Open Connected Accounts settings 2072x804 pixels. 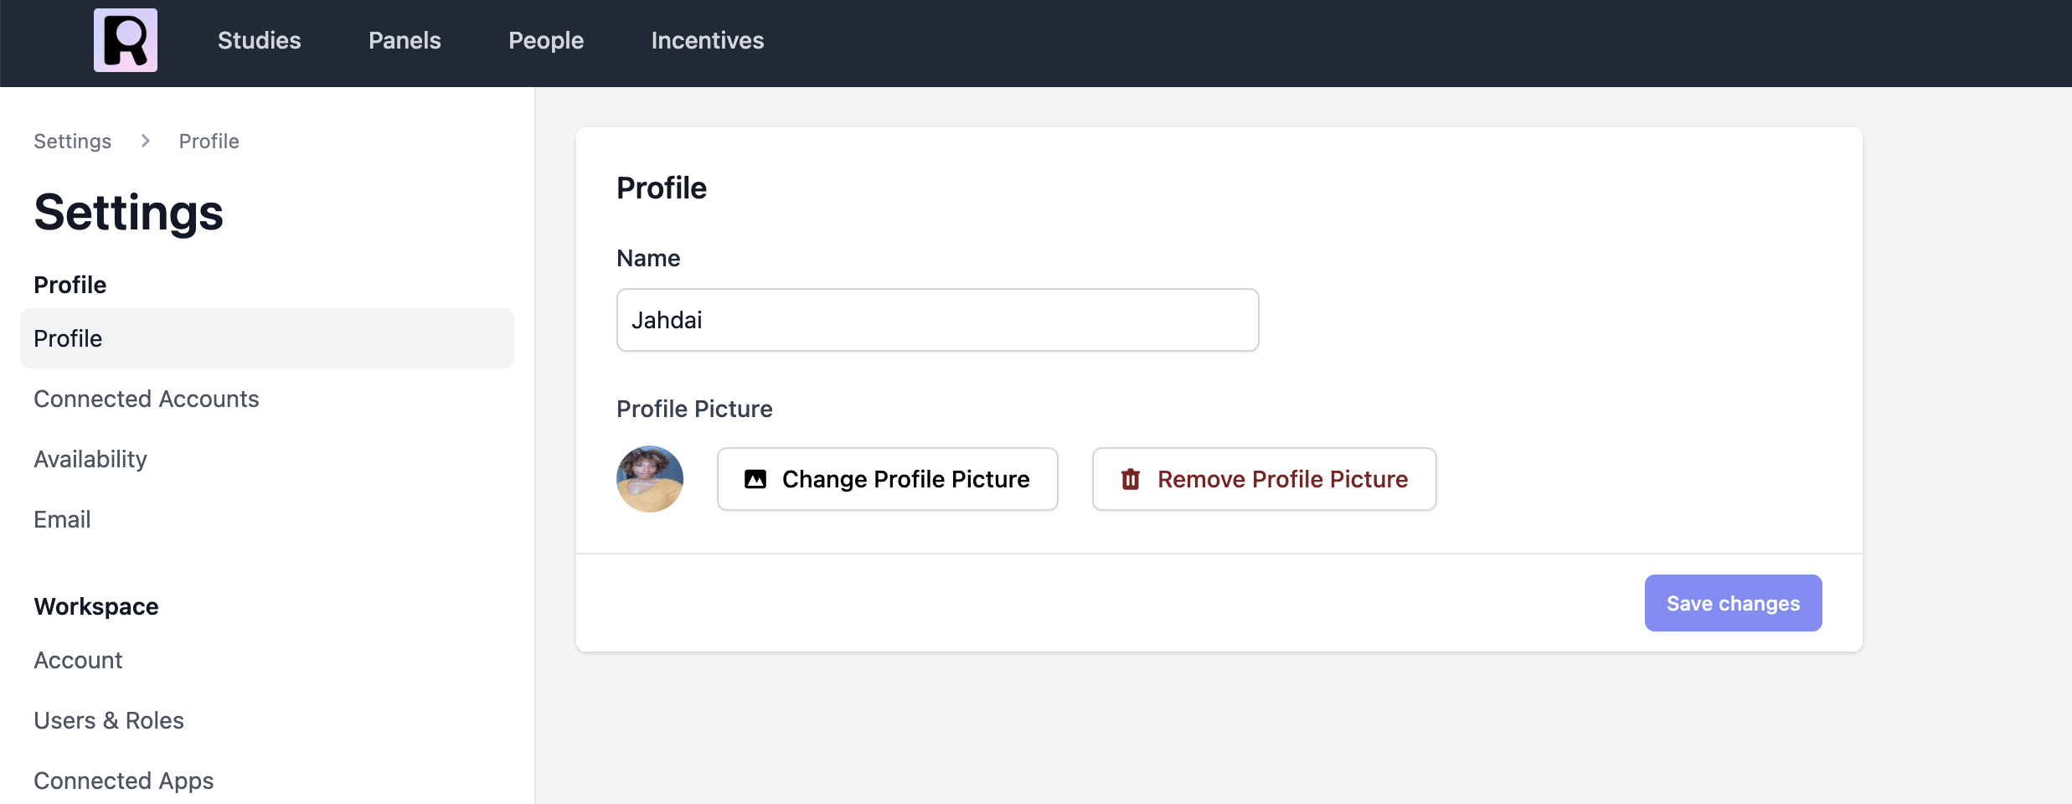point(147,399)
